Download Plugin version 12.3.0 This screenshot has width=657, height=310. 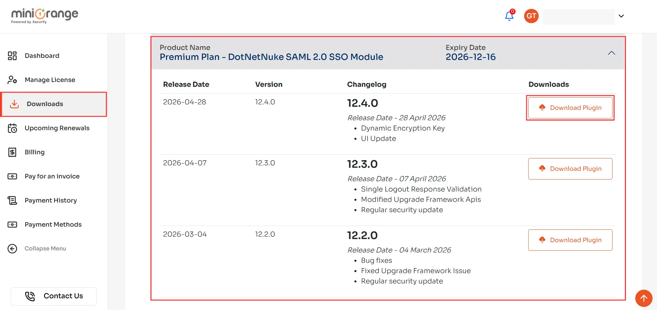coord(570,169)
